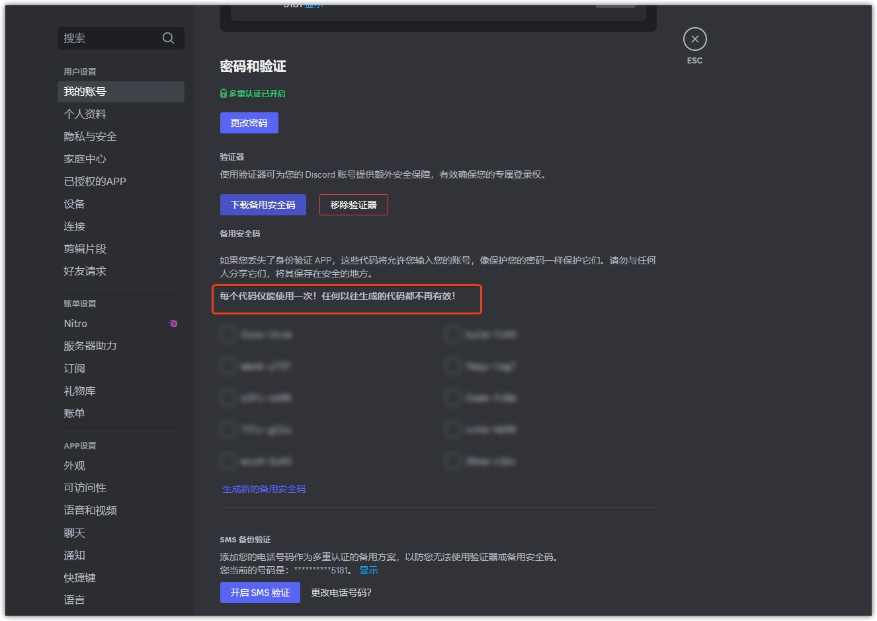Click the 更改电话号码? link
877x621 pixels.
point(341,593)
